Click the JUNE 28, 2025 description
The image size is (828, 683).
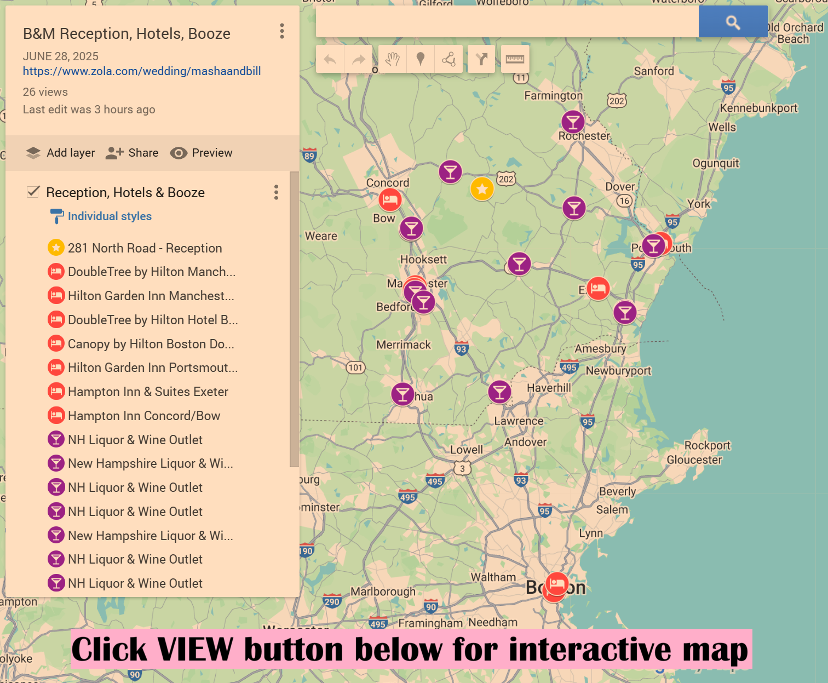[61, 56]
